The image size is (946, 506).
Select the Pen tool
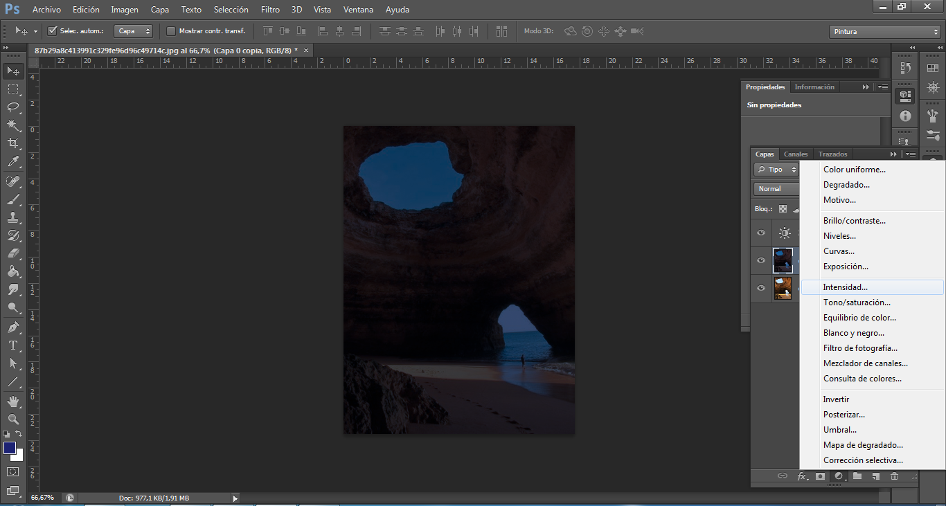[x=13, y=327]
